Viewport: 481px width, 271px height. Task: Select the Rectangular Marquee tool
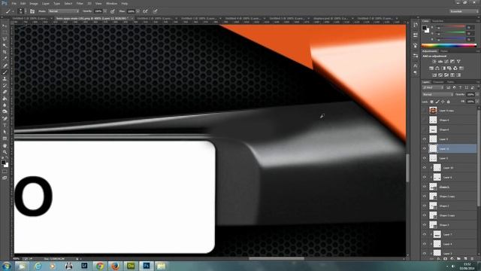point(5,32)
